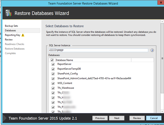Uncheck the ReportServer database checkbox
The width and height of the screenshot is (164, 125).
coord(53,64)
